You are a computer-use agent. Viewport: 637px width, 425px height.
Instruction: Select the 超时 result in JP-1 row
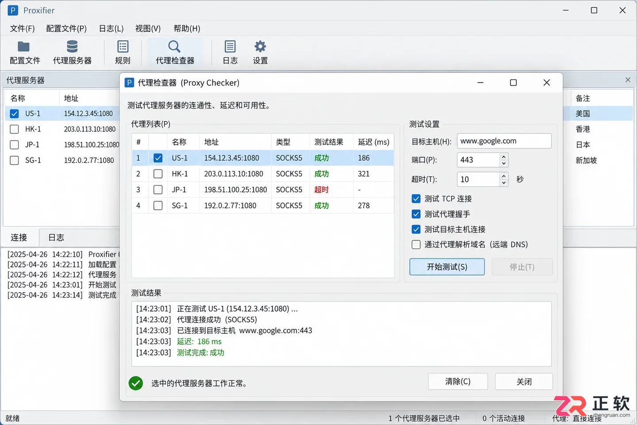click(322, 190)
